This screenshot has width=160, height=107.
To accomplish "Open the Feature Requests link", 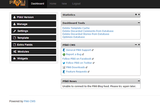I will 77,72.
